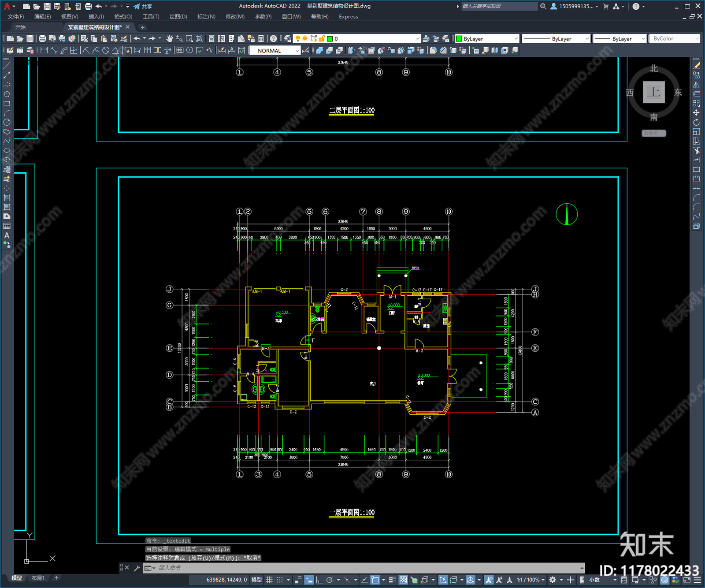Screen dimensions: 705x588
Task: Open the Layer Properties manager icon
Action: [288, 39]
